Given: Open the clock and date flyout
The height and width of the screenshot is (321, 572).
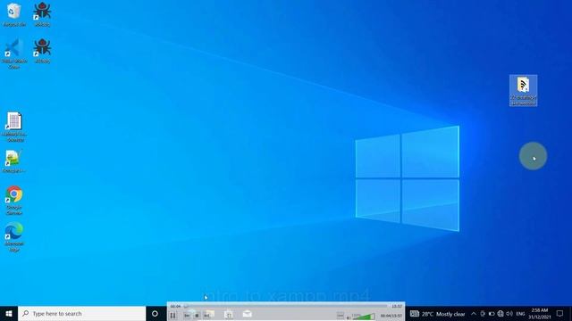Looking at the screenshot, I should (540, 314).
